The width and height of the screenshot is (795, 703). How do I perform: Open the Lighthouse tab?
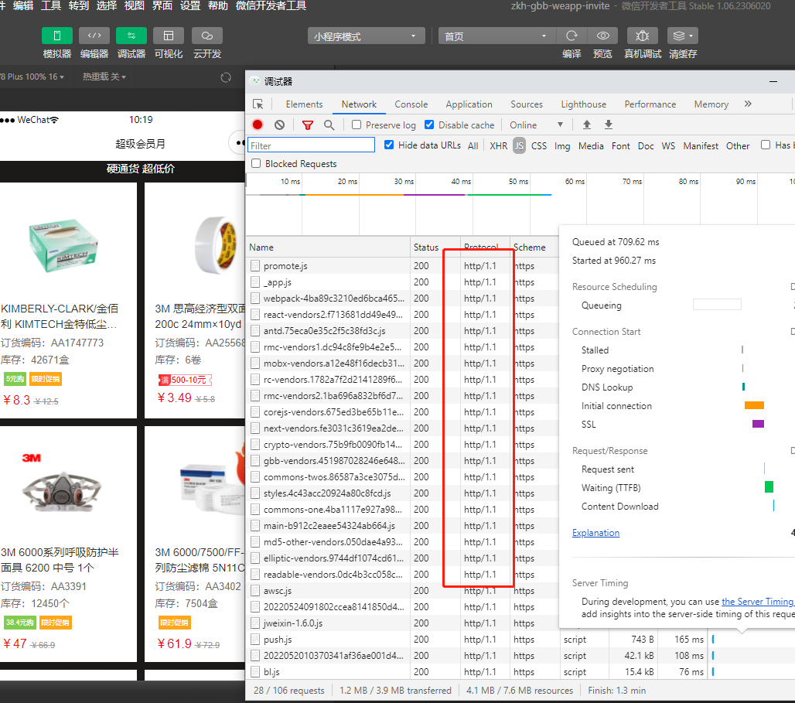(x=584, y=104)
